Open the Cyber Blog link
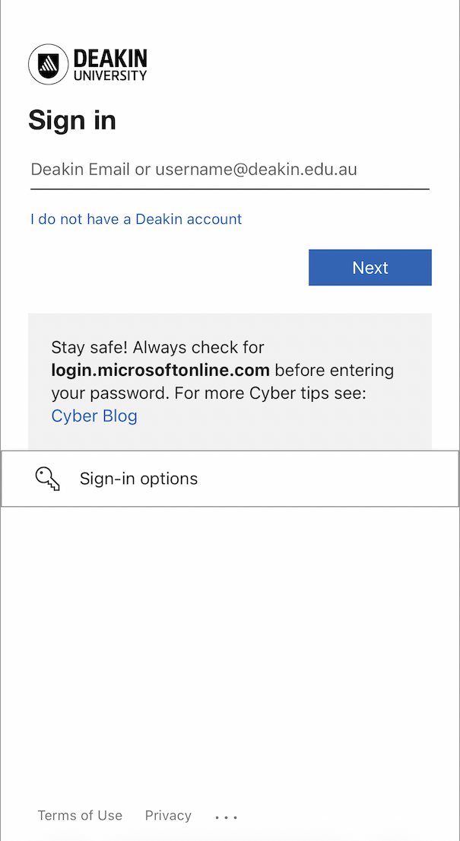This screenshot has width=460, height=841. click(x=94, y=416)
